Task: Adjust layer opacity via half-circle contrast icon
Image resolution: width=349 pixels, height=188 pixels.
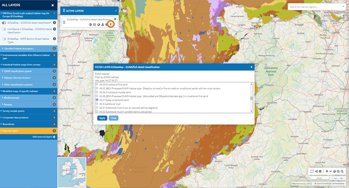Action: (x=90, y=25)
